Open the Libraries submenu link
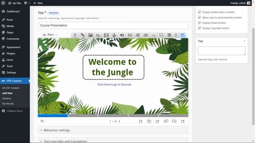The width and height of the screenshot is (255, 143). coord(7,99)
